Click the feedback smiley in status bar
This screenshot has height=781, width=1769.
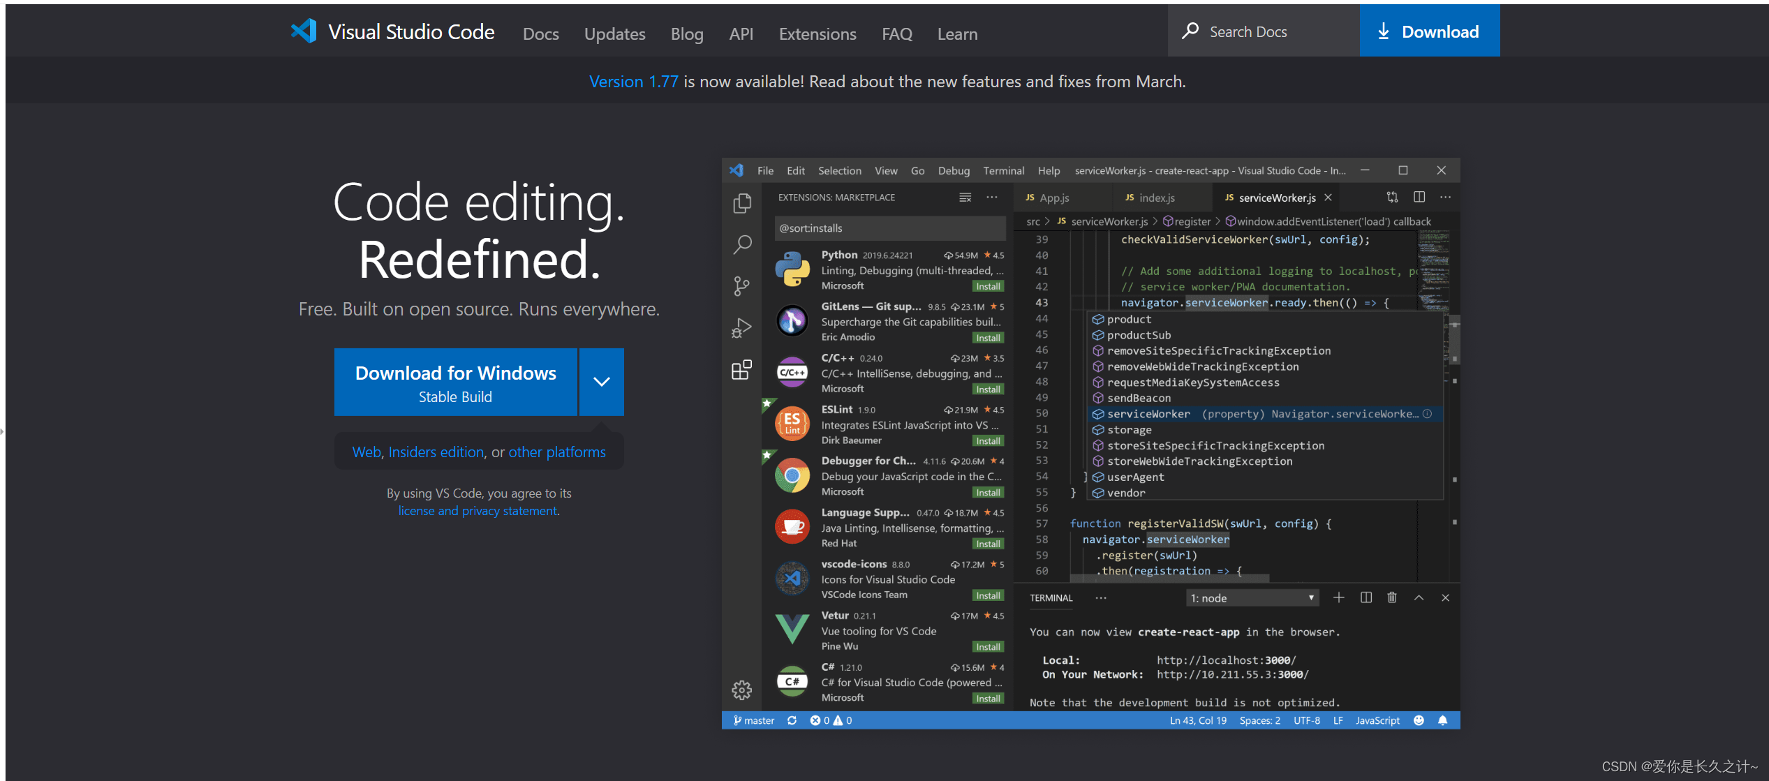(x=1419, y=720)
